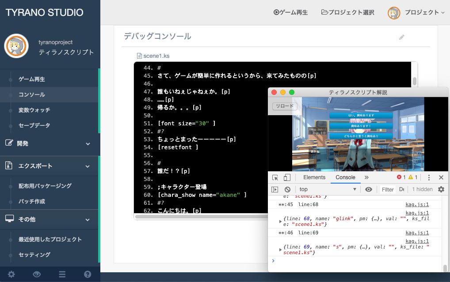Choose the はい、興味あります option
Viewport: 450px width, 282px height.
coord(361,115)
